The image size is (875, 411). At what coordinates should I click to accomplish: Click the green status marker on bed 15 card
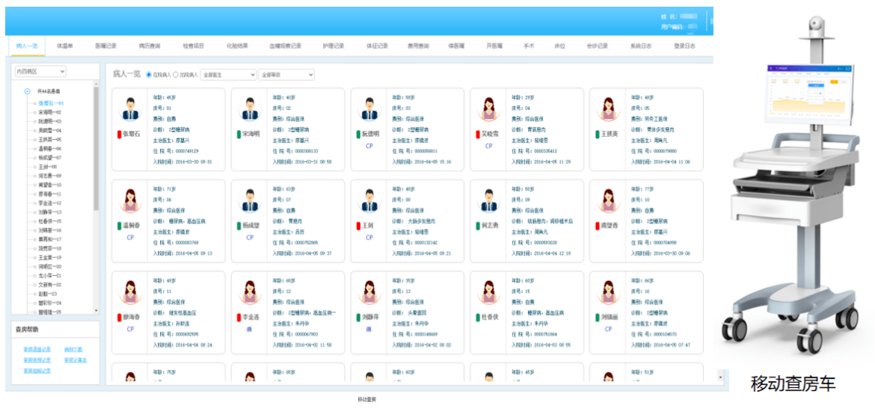477,318
